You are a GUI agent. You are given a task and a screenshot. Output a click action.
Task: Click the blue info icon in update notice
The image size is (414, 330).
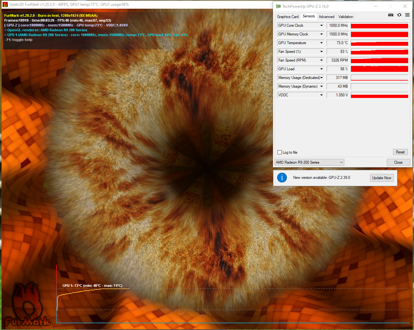point(282,178)
